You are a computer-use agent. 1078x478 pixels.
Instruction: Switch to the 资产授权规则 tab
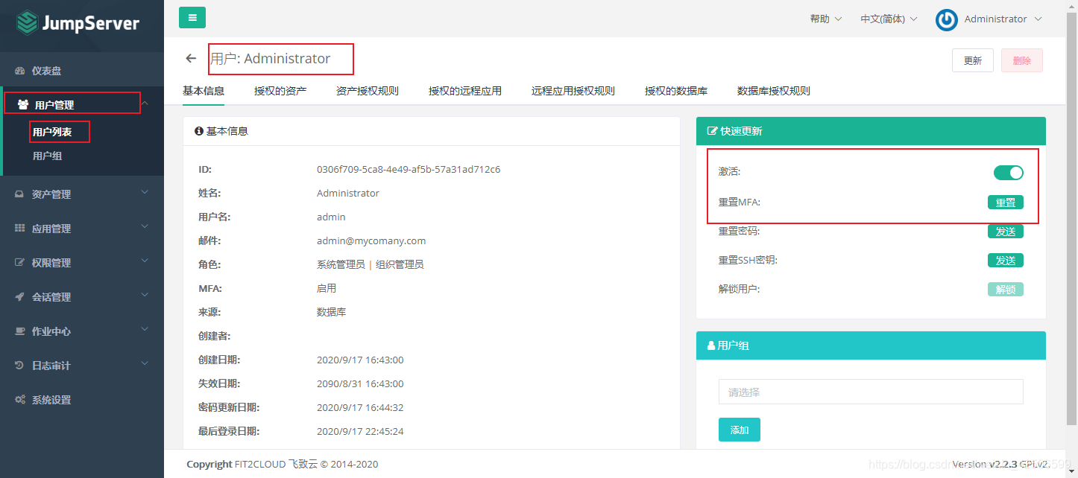click(368, 91)
